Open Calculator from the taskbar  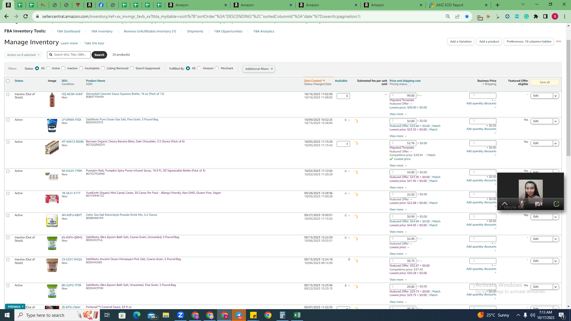(x=283, y=315)
